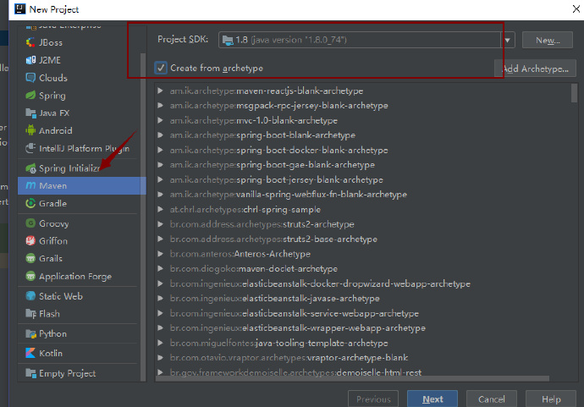Image resolution: width=584 pixels, height=407 pixels.
Task: Select java-tooling-template-archetype row
Action: [x=363, y=343]
